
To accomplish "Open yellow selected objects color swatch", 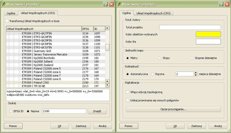I will tap(208, 34).
